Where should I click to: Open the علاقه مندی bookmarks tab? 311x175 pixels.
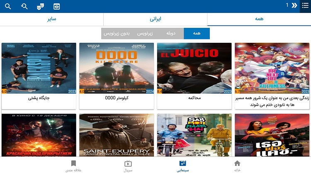pyautogui.click(x=73, y=166)
